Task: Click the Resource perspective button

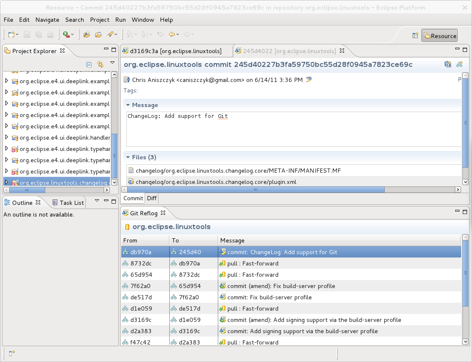Action: tap(439, 36)
